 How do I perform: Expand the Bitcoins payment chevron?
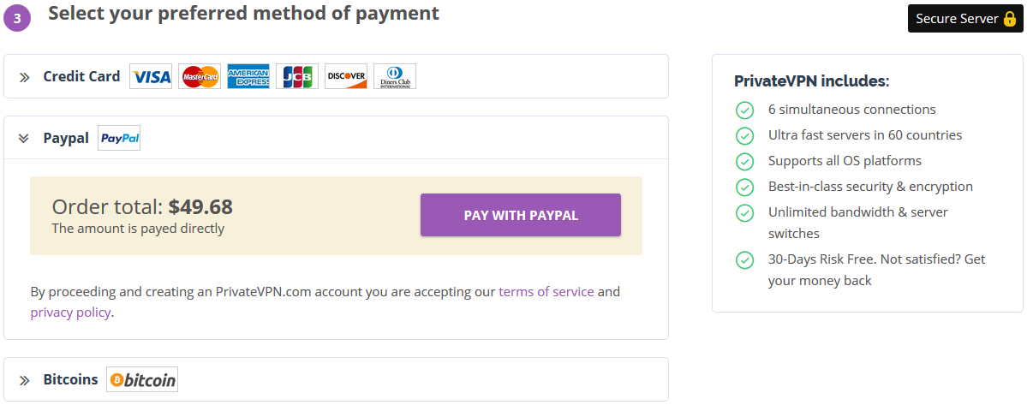[x=24, y=380]
